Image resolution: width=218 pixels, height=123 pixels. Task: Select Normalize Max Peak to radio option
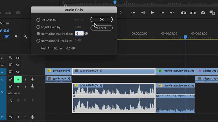click(x=38, y=34)
